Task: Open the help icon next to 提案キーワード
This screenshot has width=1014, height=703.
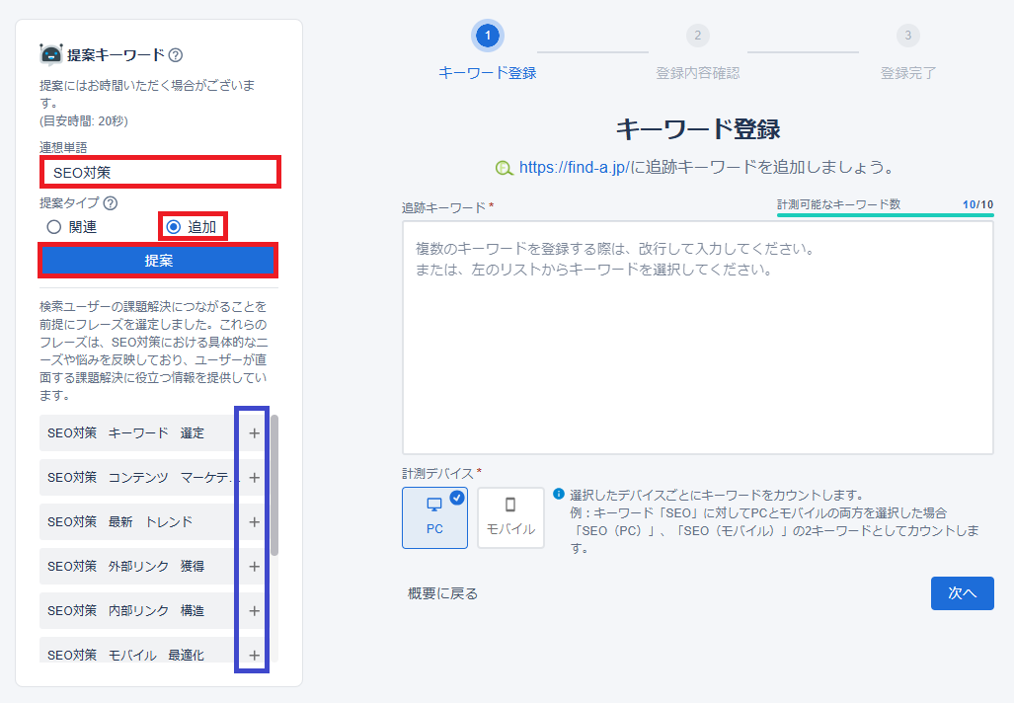Action: (x=175, y=55)
